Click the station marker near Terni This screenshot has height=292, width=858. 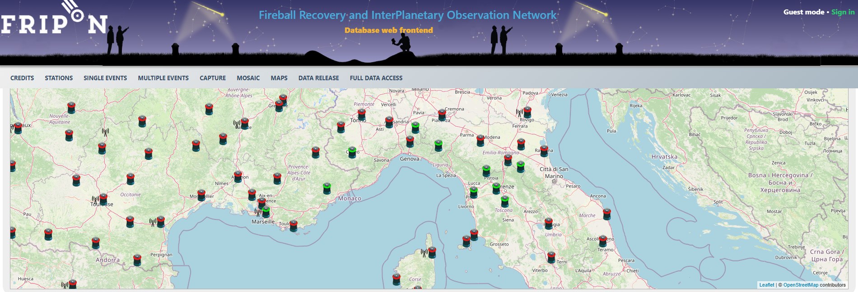click(x=551, y=257)
